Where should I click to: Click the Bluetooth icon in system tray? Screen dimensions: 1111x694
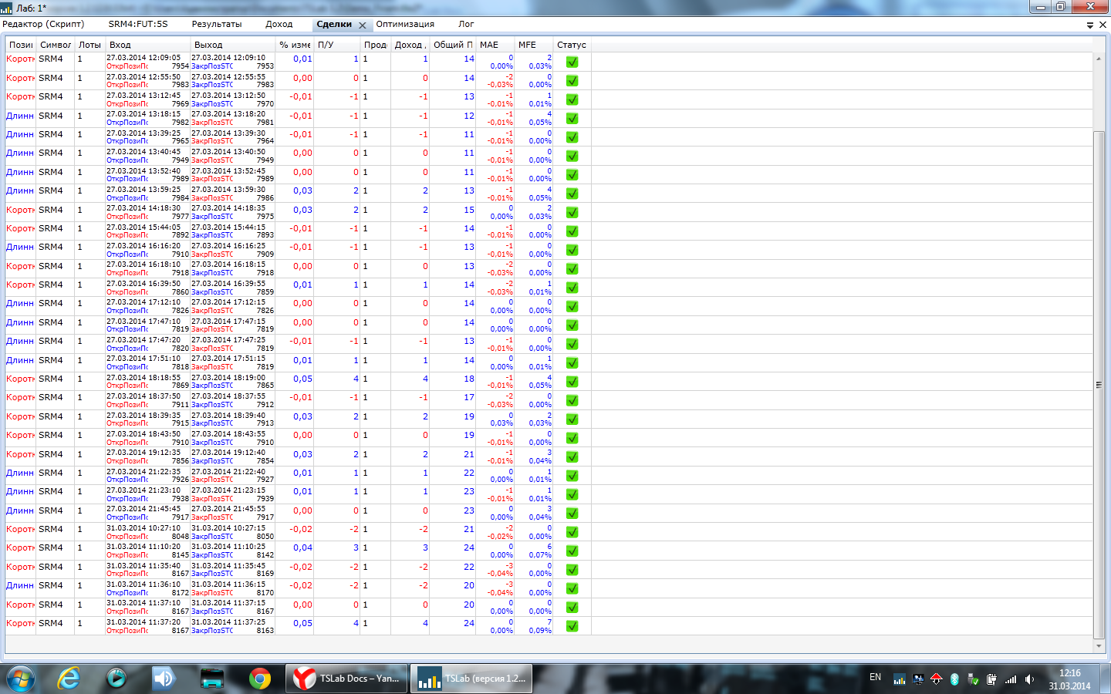[x=954, y=679]
